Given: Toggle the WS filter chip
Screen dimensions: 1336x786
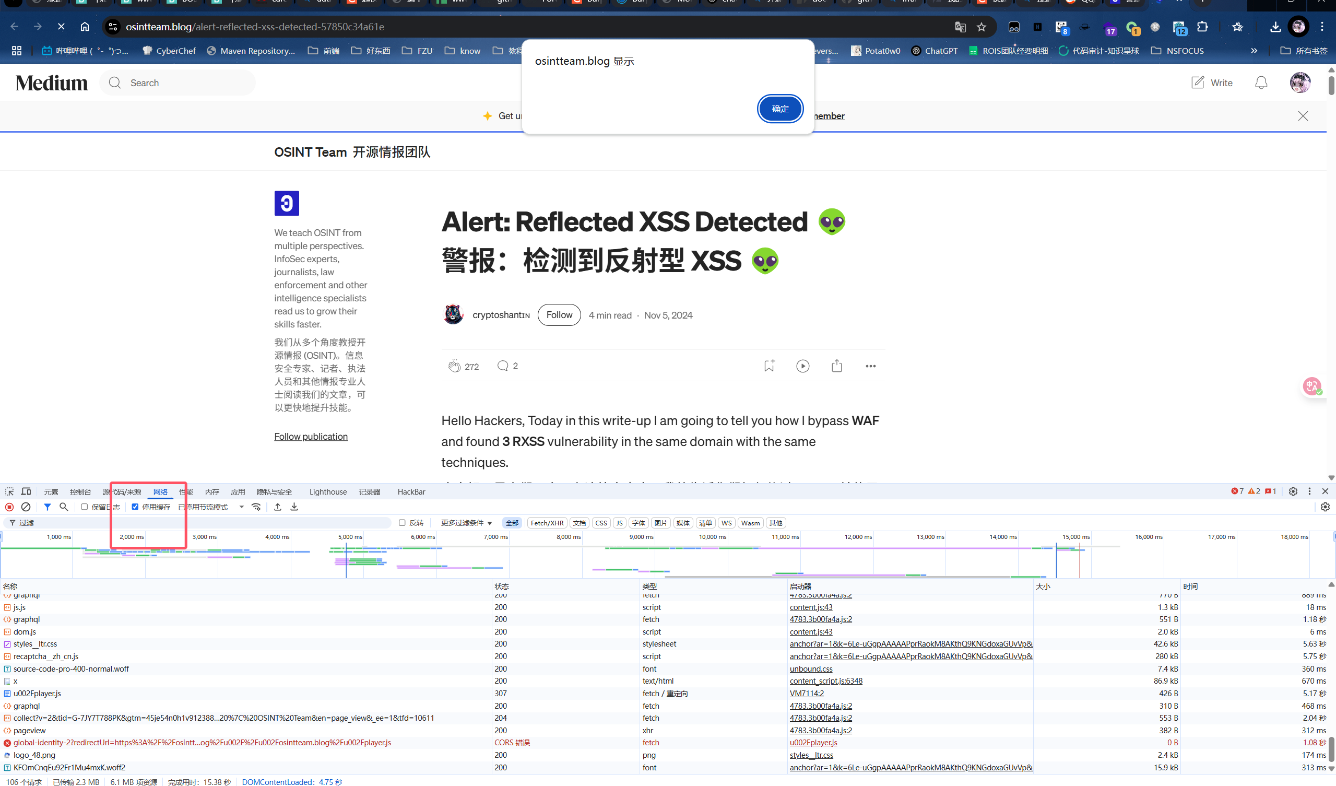Looking at the screenshot, I should tap(726, 523).
